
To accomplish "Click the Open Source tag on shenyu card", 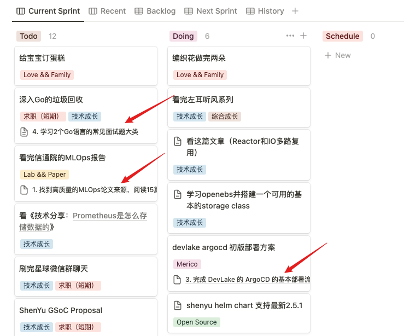I will (x=196, y=322).
